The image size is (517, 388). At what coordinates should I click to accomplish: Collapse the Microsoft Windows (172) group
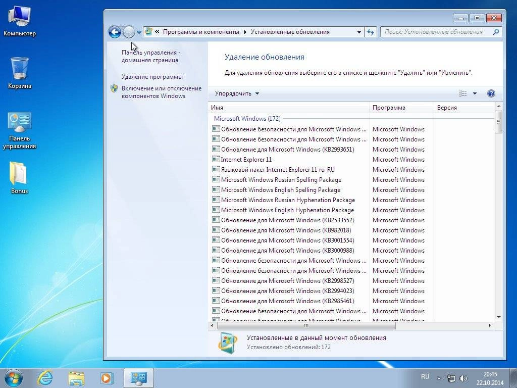point(247,118)
